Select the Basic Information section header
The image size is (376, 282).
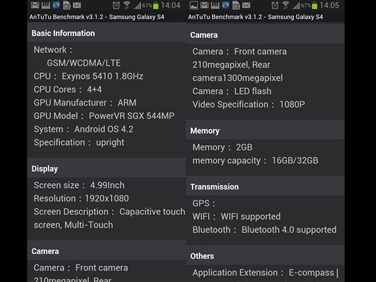107,33
